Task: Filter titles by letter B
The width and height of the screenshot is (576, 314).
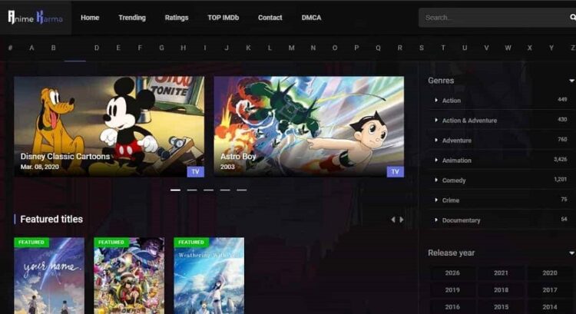Action: pyautogui.click(x=53, y=48)
